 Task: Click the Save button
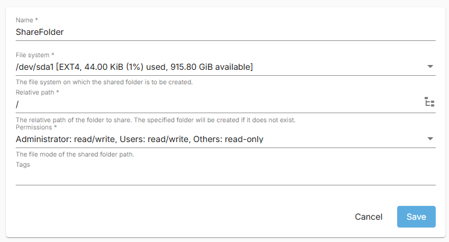pyautogui.click(x=416, y=217)
